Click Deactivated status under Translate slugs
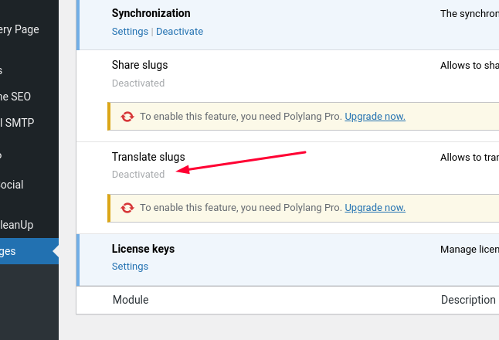The height and width of the screenshot is (340, 499). tap(138, 175)
